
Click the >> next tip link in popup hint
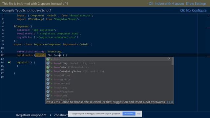click(x=168, y=102)
